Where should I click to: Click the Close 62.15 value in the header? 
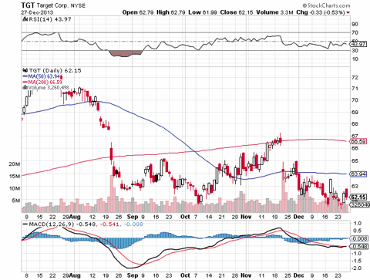[237, 12]
